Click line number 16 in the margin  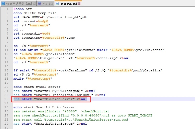click(6, 70)
